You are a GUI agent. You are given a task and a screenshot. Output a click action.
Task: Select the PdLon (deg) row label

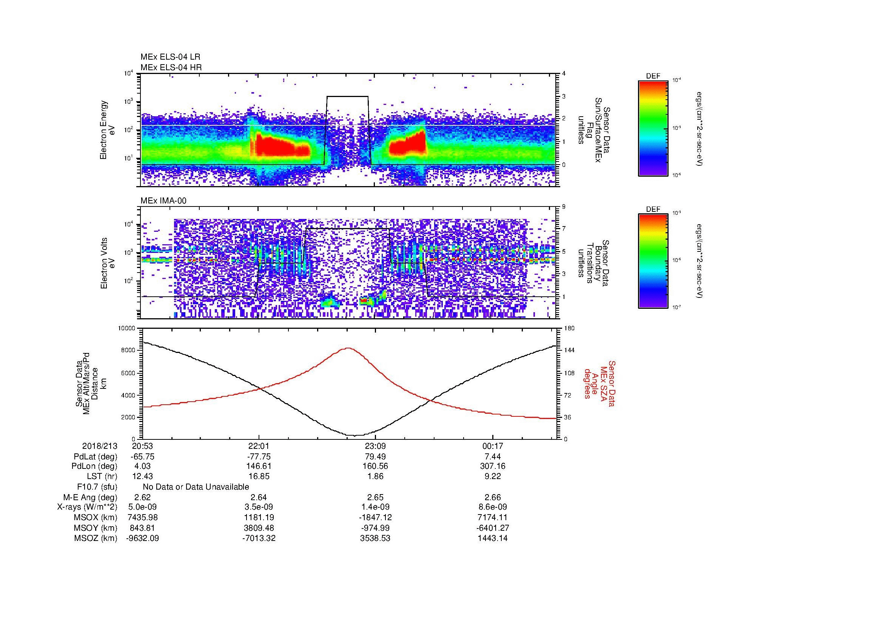(94, 466)
